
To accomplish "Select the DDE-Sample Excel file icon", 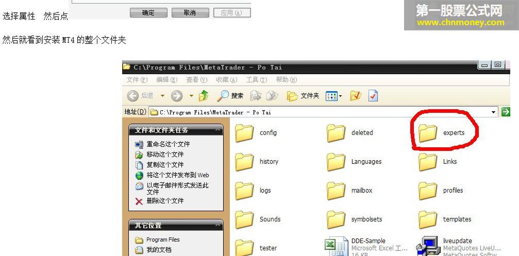I will (336, 247).
